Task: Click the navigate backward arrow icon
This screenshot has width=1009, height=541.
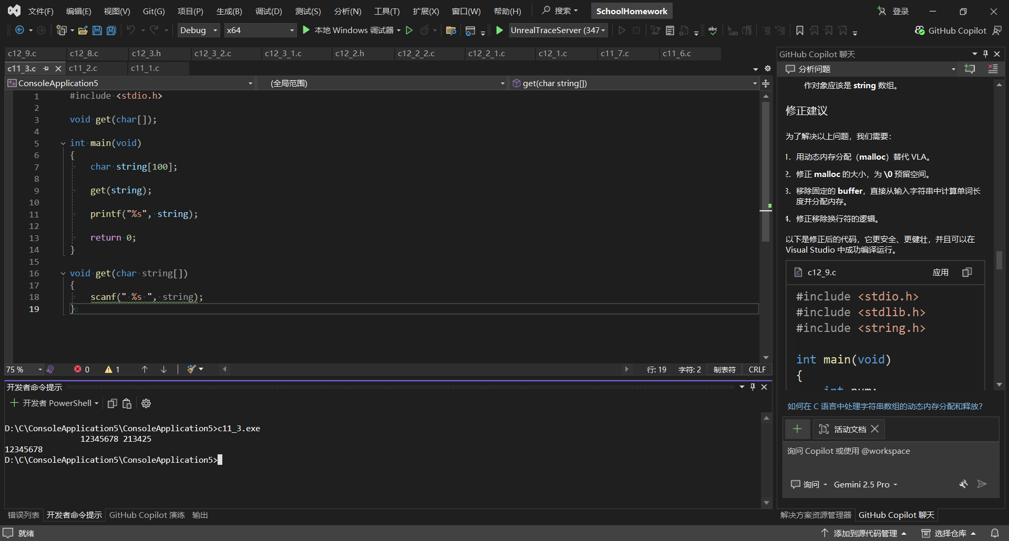Action: (19, 30)
